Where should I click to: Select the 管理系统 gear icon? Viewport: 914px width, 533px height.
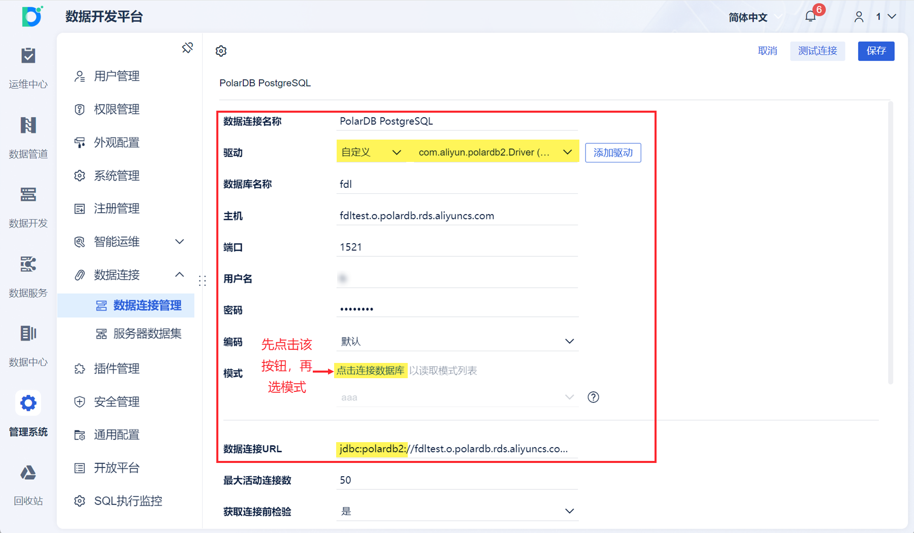click(x=28, y=403)
